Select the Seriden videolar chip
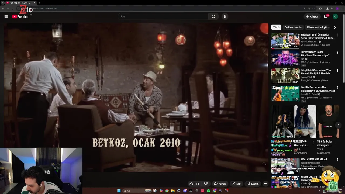The height and width of the screenshot is (194, 345). tap(293, 27)
